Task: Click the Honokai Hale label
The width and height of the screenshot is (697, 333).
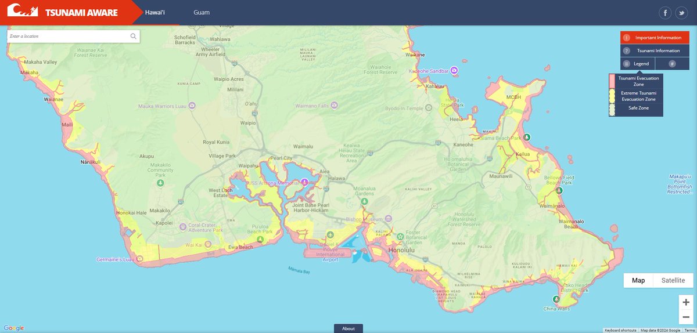Action: point(131,212)
